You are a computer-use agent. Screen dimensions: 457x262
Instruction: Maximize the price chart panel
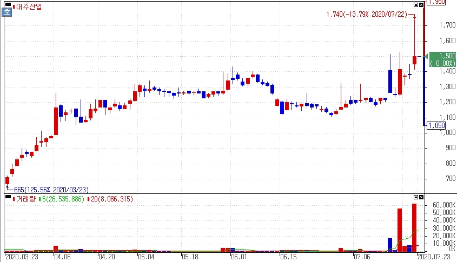[x=416, y=5]
